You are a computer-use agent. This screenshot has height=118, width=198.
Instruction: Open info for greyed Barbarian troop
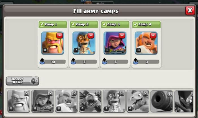pos(26,93)
